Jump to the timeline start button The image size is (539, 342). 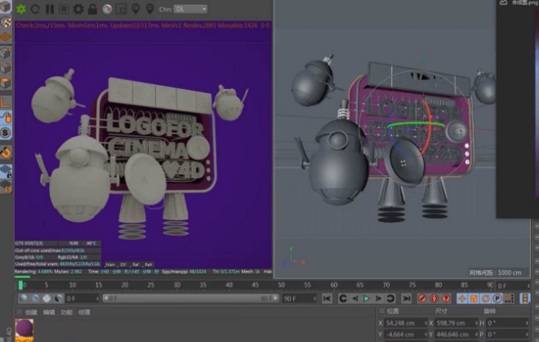(327, 299)
